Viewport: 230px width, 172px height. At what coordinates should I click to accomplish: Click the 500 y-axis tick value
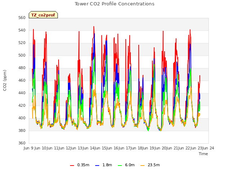pyautogui.click(x=22, y=56)
